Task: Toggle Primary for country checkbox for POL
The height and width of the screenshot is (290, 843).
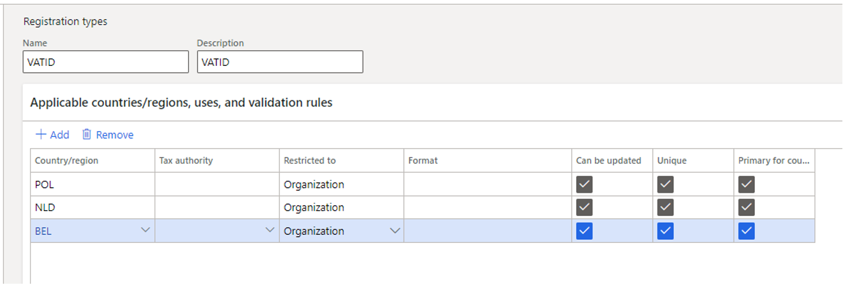Action: coord(746,185)
